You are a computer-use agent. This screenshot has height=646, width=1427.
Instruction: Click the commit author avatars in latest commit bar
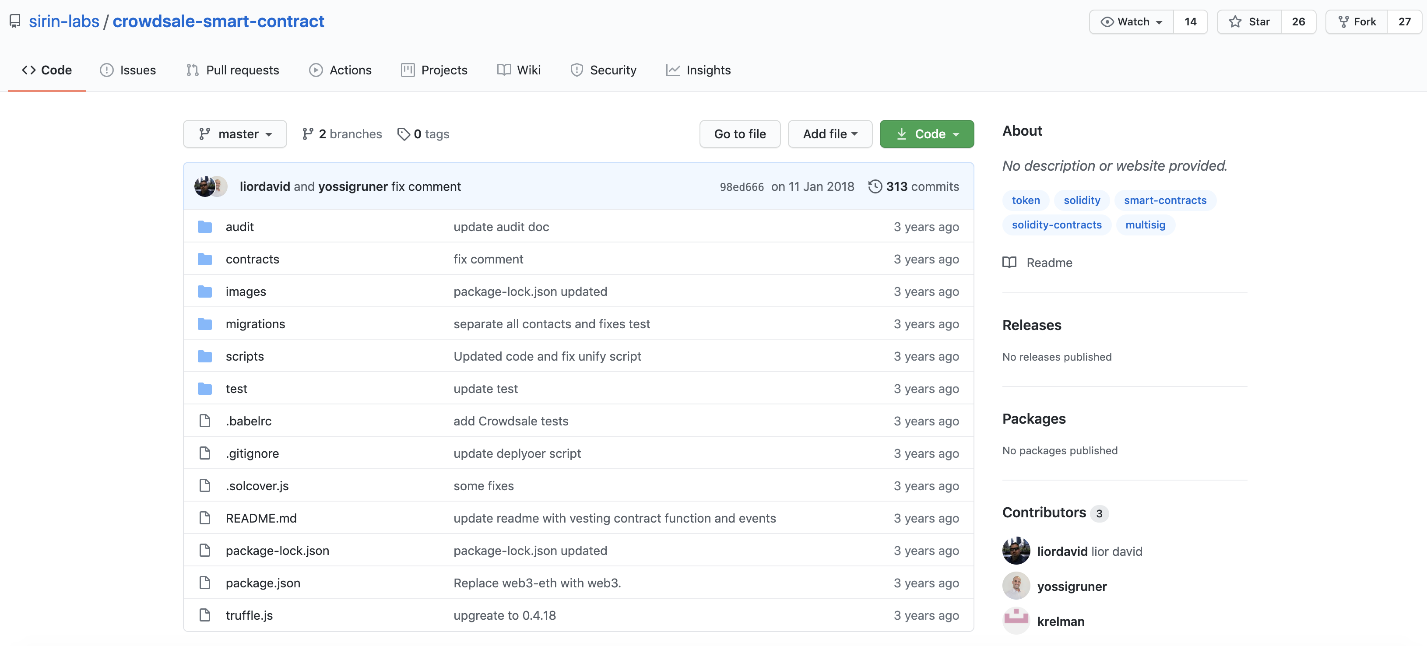point(211,186)
